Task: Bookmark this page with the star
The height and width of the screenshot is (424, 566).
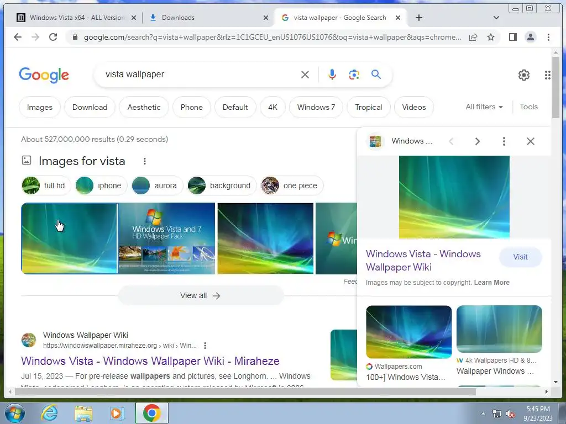Action: pyautogui.click(x=491, y=37)
